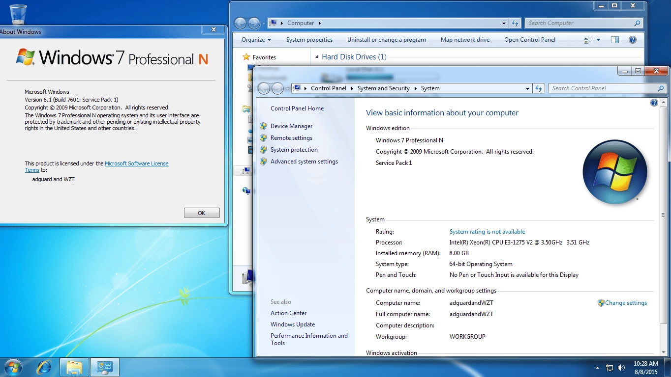Screen dimensions: 671x377
Task: Select System and Security breadcrumb segment
Action: coord(384,88)
